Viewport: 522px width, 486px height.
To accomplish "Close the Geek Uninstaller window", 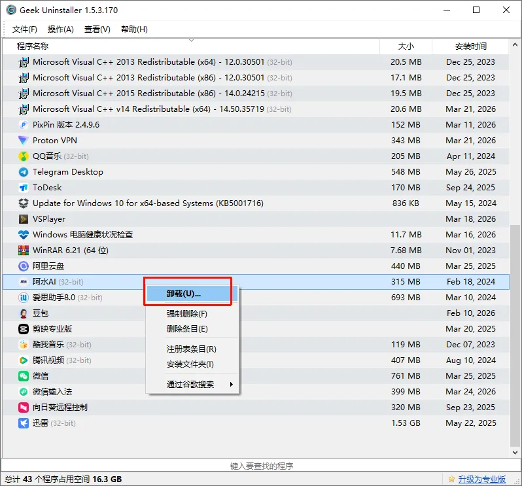I will point(506,10).
